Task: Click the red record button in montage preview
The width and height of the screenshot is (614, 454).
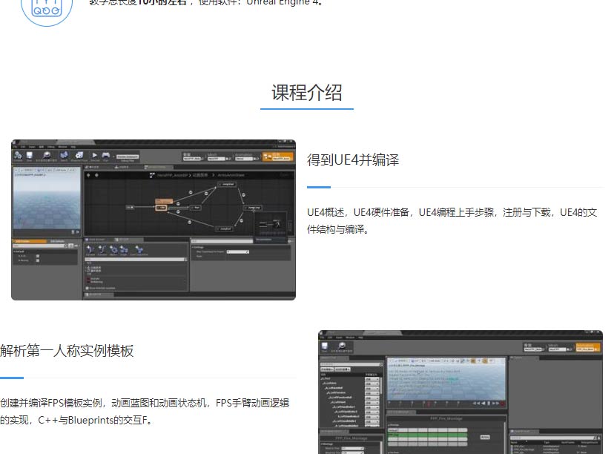Action: coord(502,403)
